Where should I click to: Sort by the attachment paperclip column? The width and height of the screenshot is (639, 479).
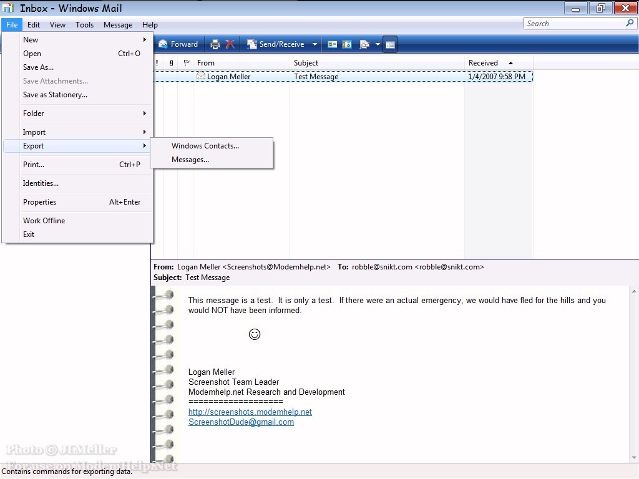pyautogui.click(x=171, y=63)
